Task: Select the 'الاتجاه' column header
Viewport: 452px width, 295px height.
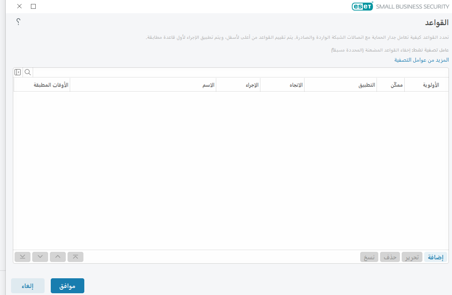Action: click(296, 85)
